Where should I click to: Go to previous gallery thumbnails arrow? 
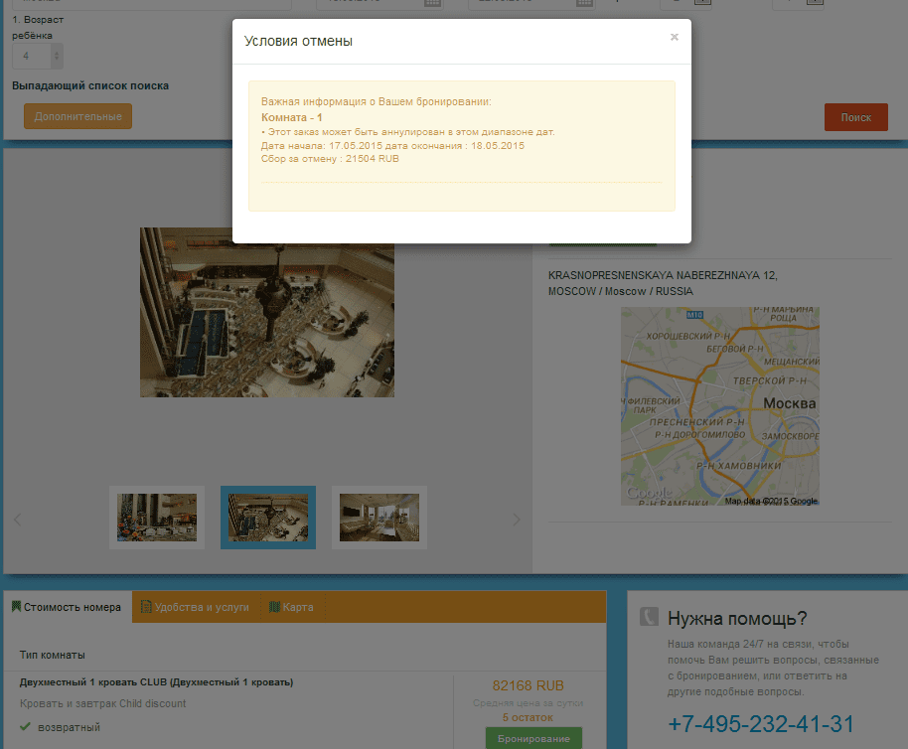click(x=17, y=520)
